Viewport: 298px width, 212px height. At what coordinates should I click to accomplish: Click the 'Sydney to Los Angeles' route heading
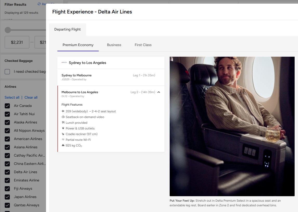(x=87, y=63)
